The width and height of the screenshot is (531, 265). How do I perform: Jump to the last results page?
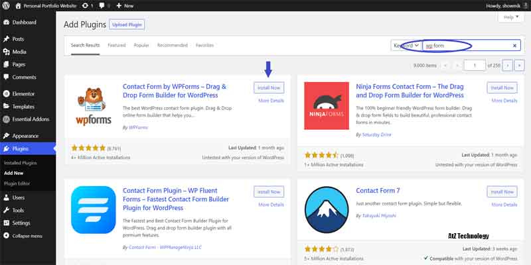pos(519,65)
